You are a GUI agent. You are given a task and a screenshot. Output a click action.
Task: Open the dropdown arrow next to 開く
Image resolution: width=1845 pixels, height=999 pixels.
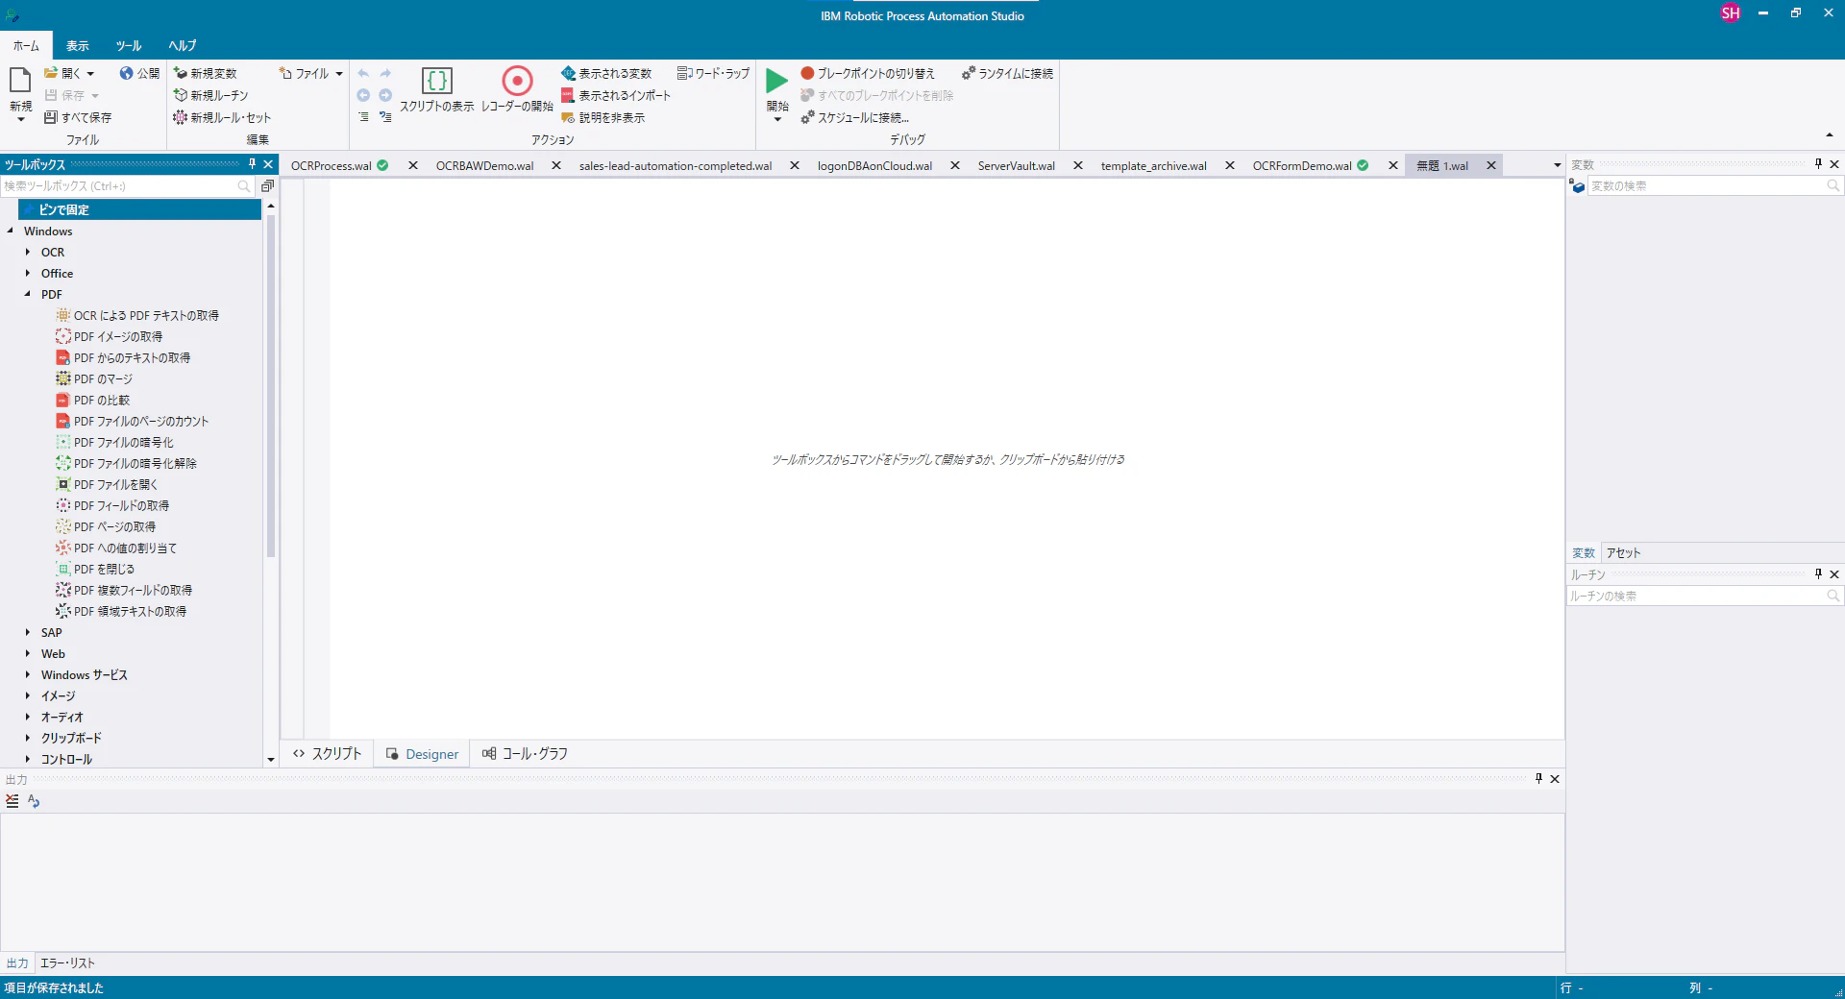[x=90, y=74]
